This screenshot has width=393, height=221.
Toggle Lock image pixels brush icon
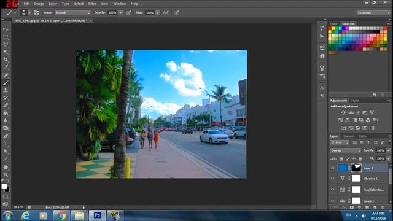pos(348,159)
